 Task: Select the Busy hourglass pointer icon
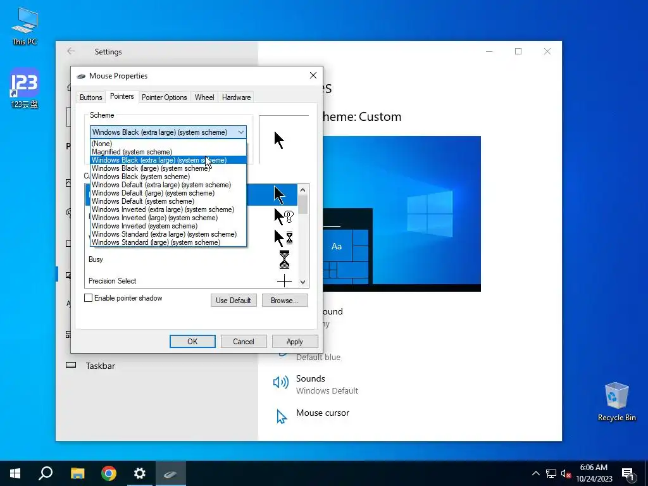[x=284, y=259]
